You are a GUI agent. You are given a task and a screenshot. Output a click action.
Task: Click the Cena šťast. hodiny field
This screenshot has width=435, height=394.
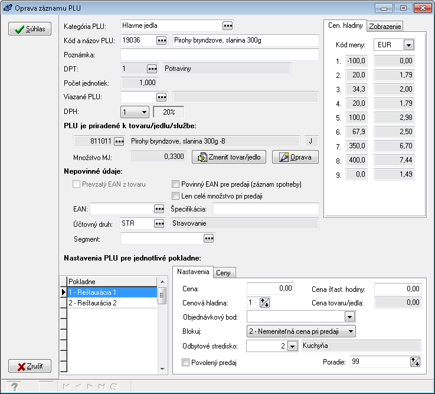coord(398,289)
